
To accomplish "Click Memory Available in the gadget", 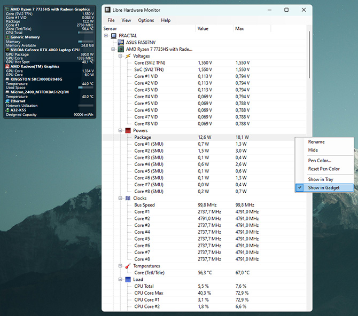I will click(x=21, y=45).
